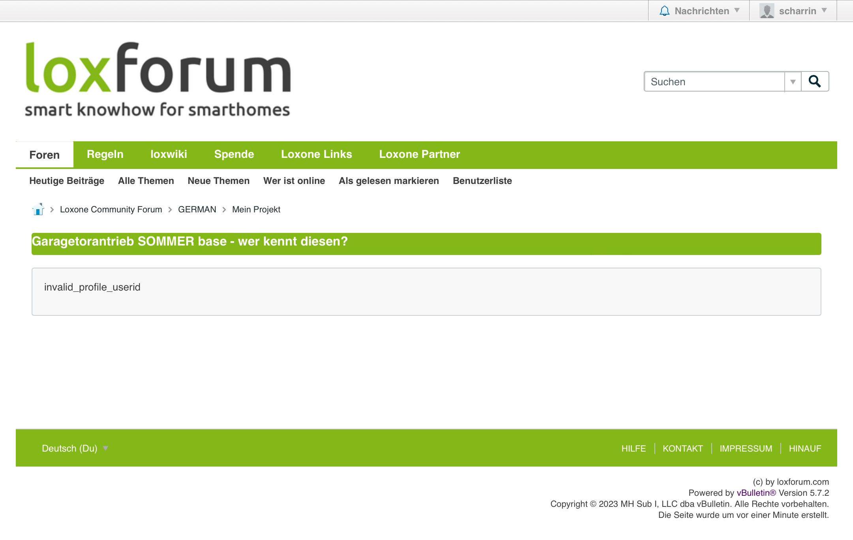Open the loxwiki tab

tap(169, 154)
